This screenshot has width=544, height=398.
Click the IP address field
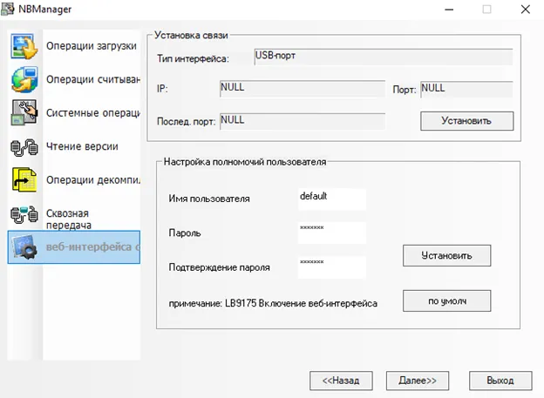tap(301, 90)
